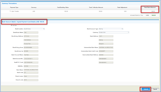161x92 pixels.
Task: Click the Bank Account Details / Agoda Payment Card Details heading
Action: (23, 22)
